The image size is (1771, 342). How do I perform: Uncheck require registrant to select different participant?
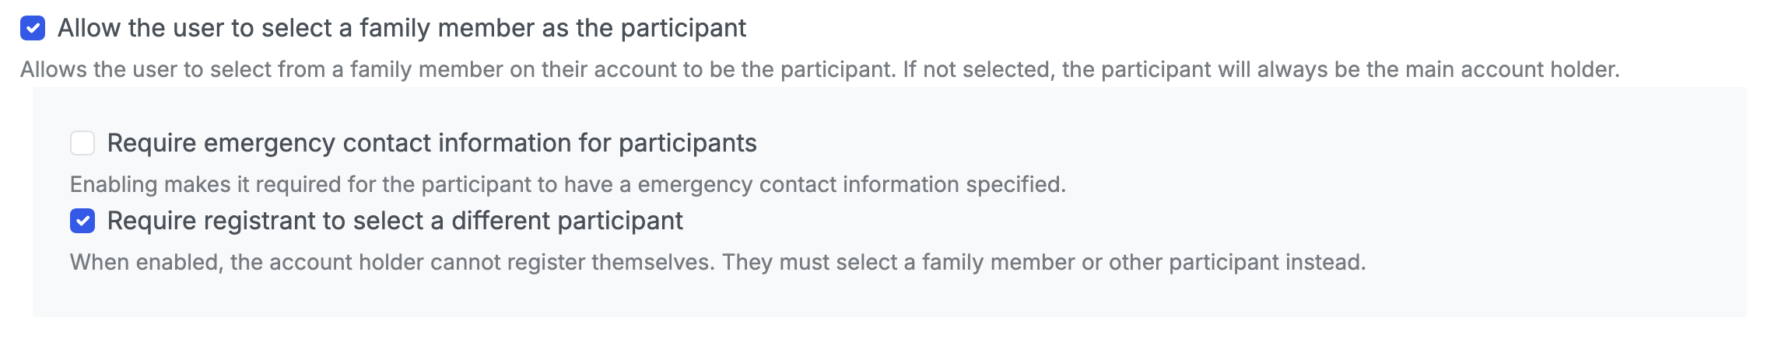tap(82, 221)
